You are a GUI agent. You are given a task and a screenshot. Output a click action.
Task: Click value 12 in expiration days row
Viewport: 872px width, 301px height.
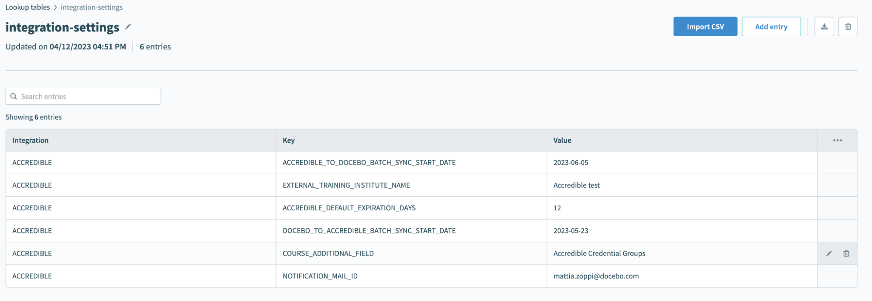point(557,208)
